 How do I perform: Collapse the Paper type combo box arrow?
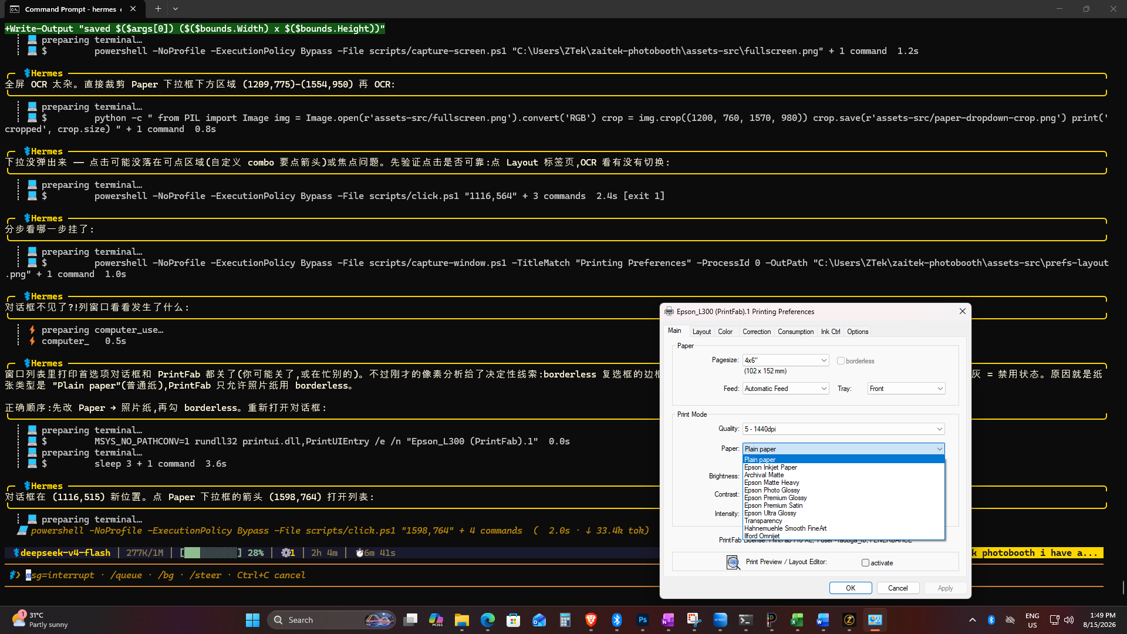939,449
